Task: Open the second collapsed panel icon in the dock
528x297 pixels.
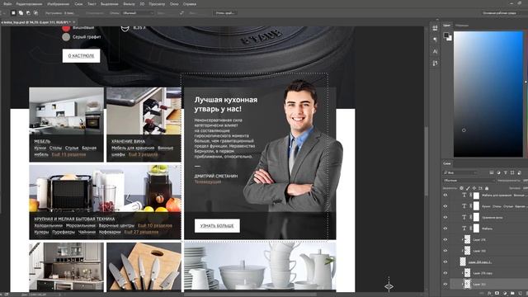Action: point(435,40)
